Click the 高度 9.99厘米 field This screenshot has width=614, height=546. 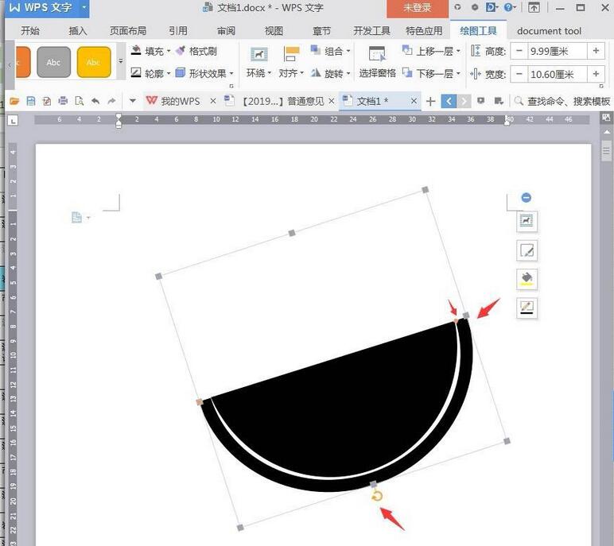558,51
